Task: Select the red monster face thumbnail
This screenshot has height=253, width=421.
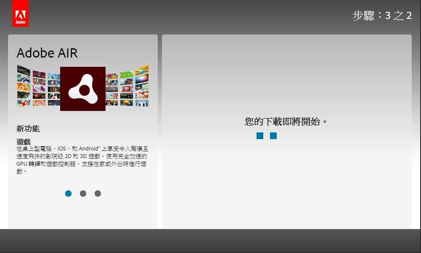Action: [127, 88]
